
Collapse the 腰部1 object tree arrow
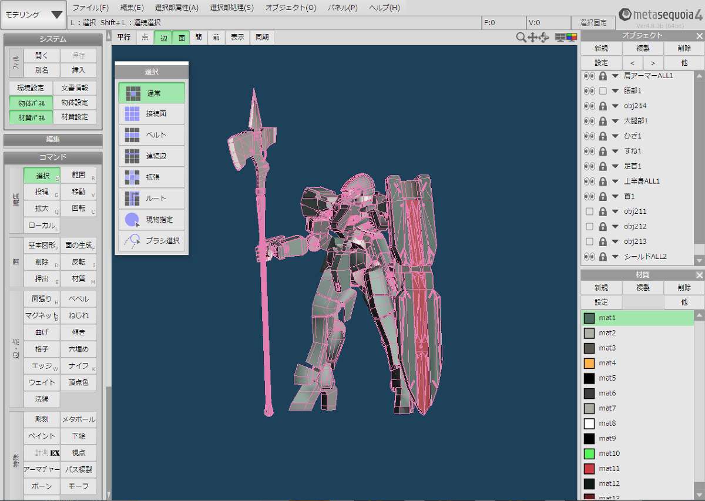615,91
